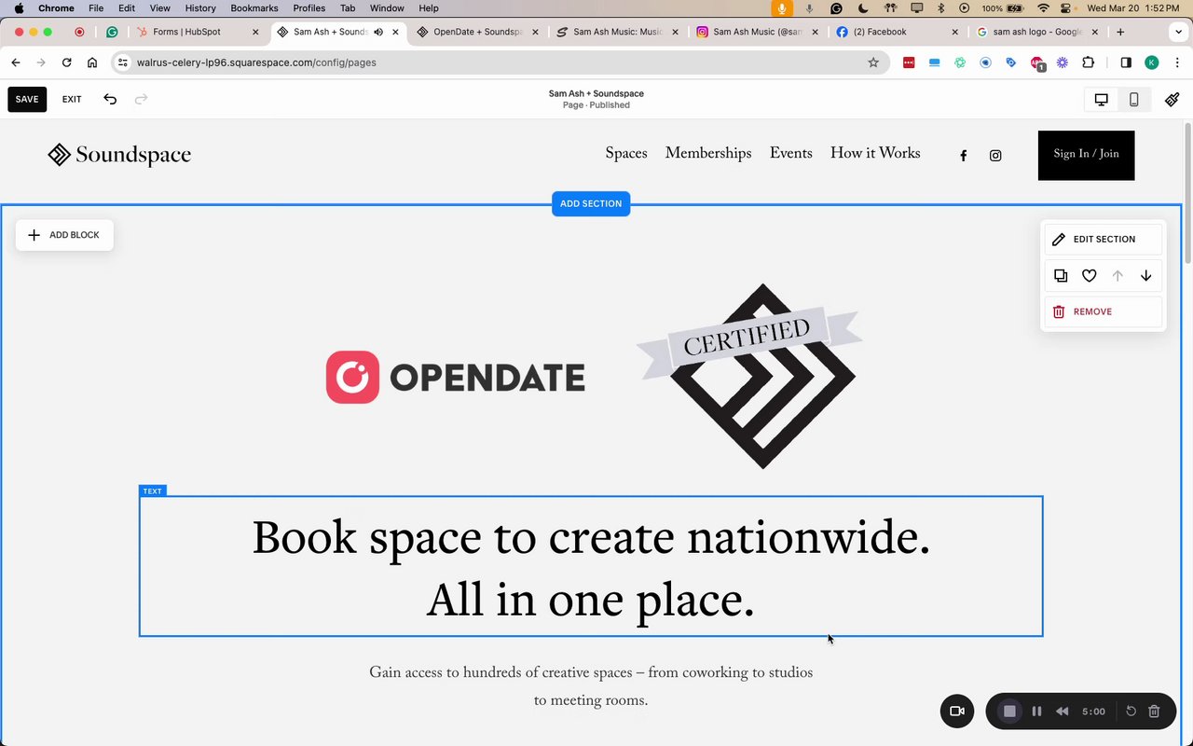The width and height of the screenshot is (1193, 746).
Task: Click the undo arrow in Squarespace toolbar
Action: click(110, 99)
